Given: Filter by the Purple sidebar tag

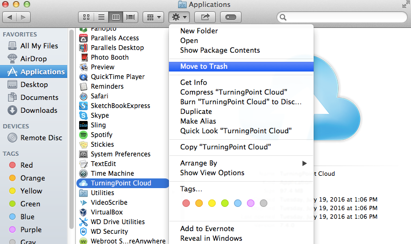Looking at the screenshot, I should pos(33,229).
